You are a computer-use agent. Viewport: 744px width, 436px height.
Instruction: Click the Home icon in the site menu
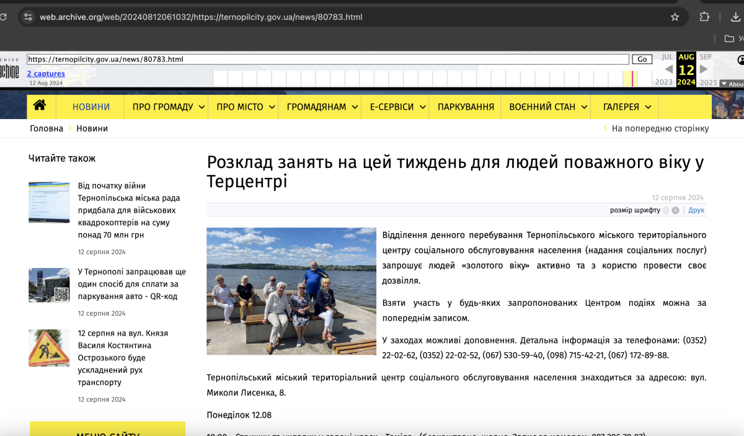pyautogui.click(x=40, y=106)
